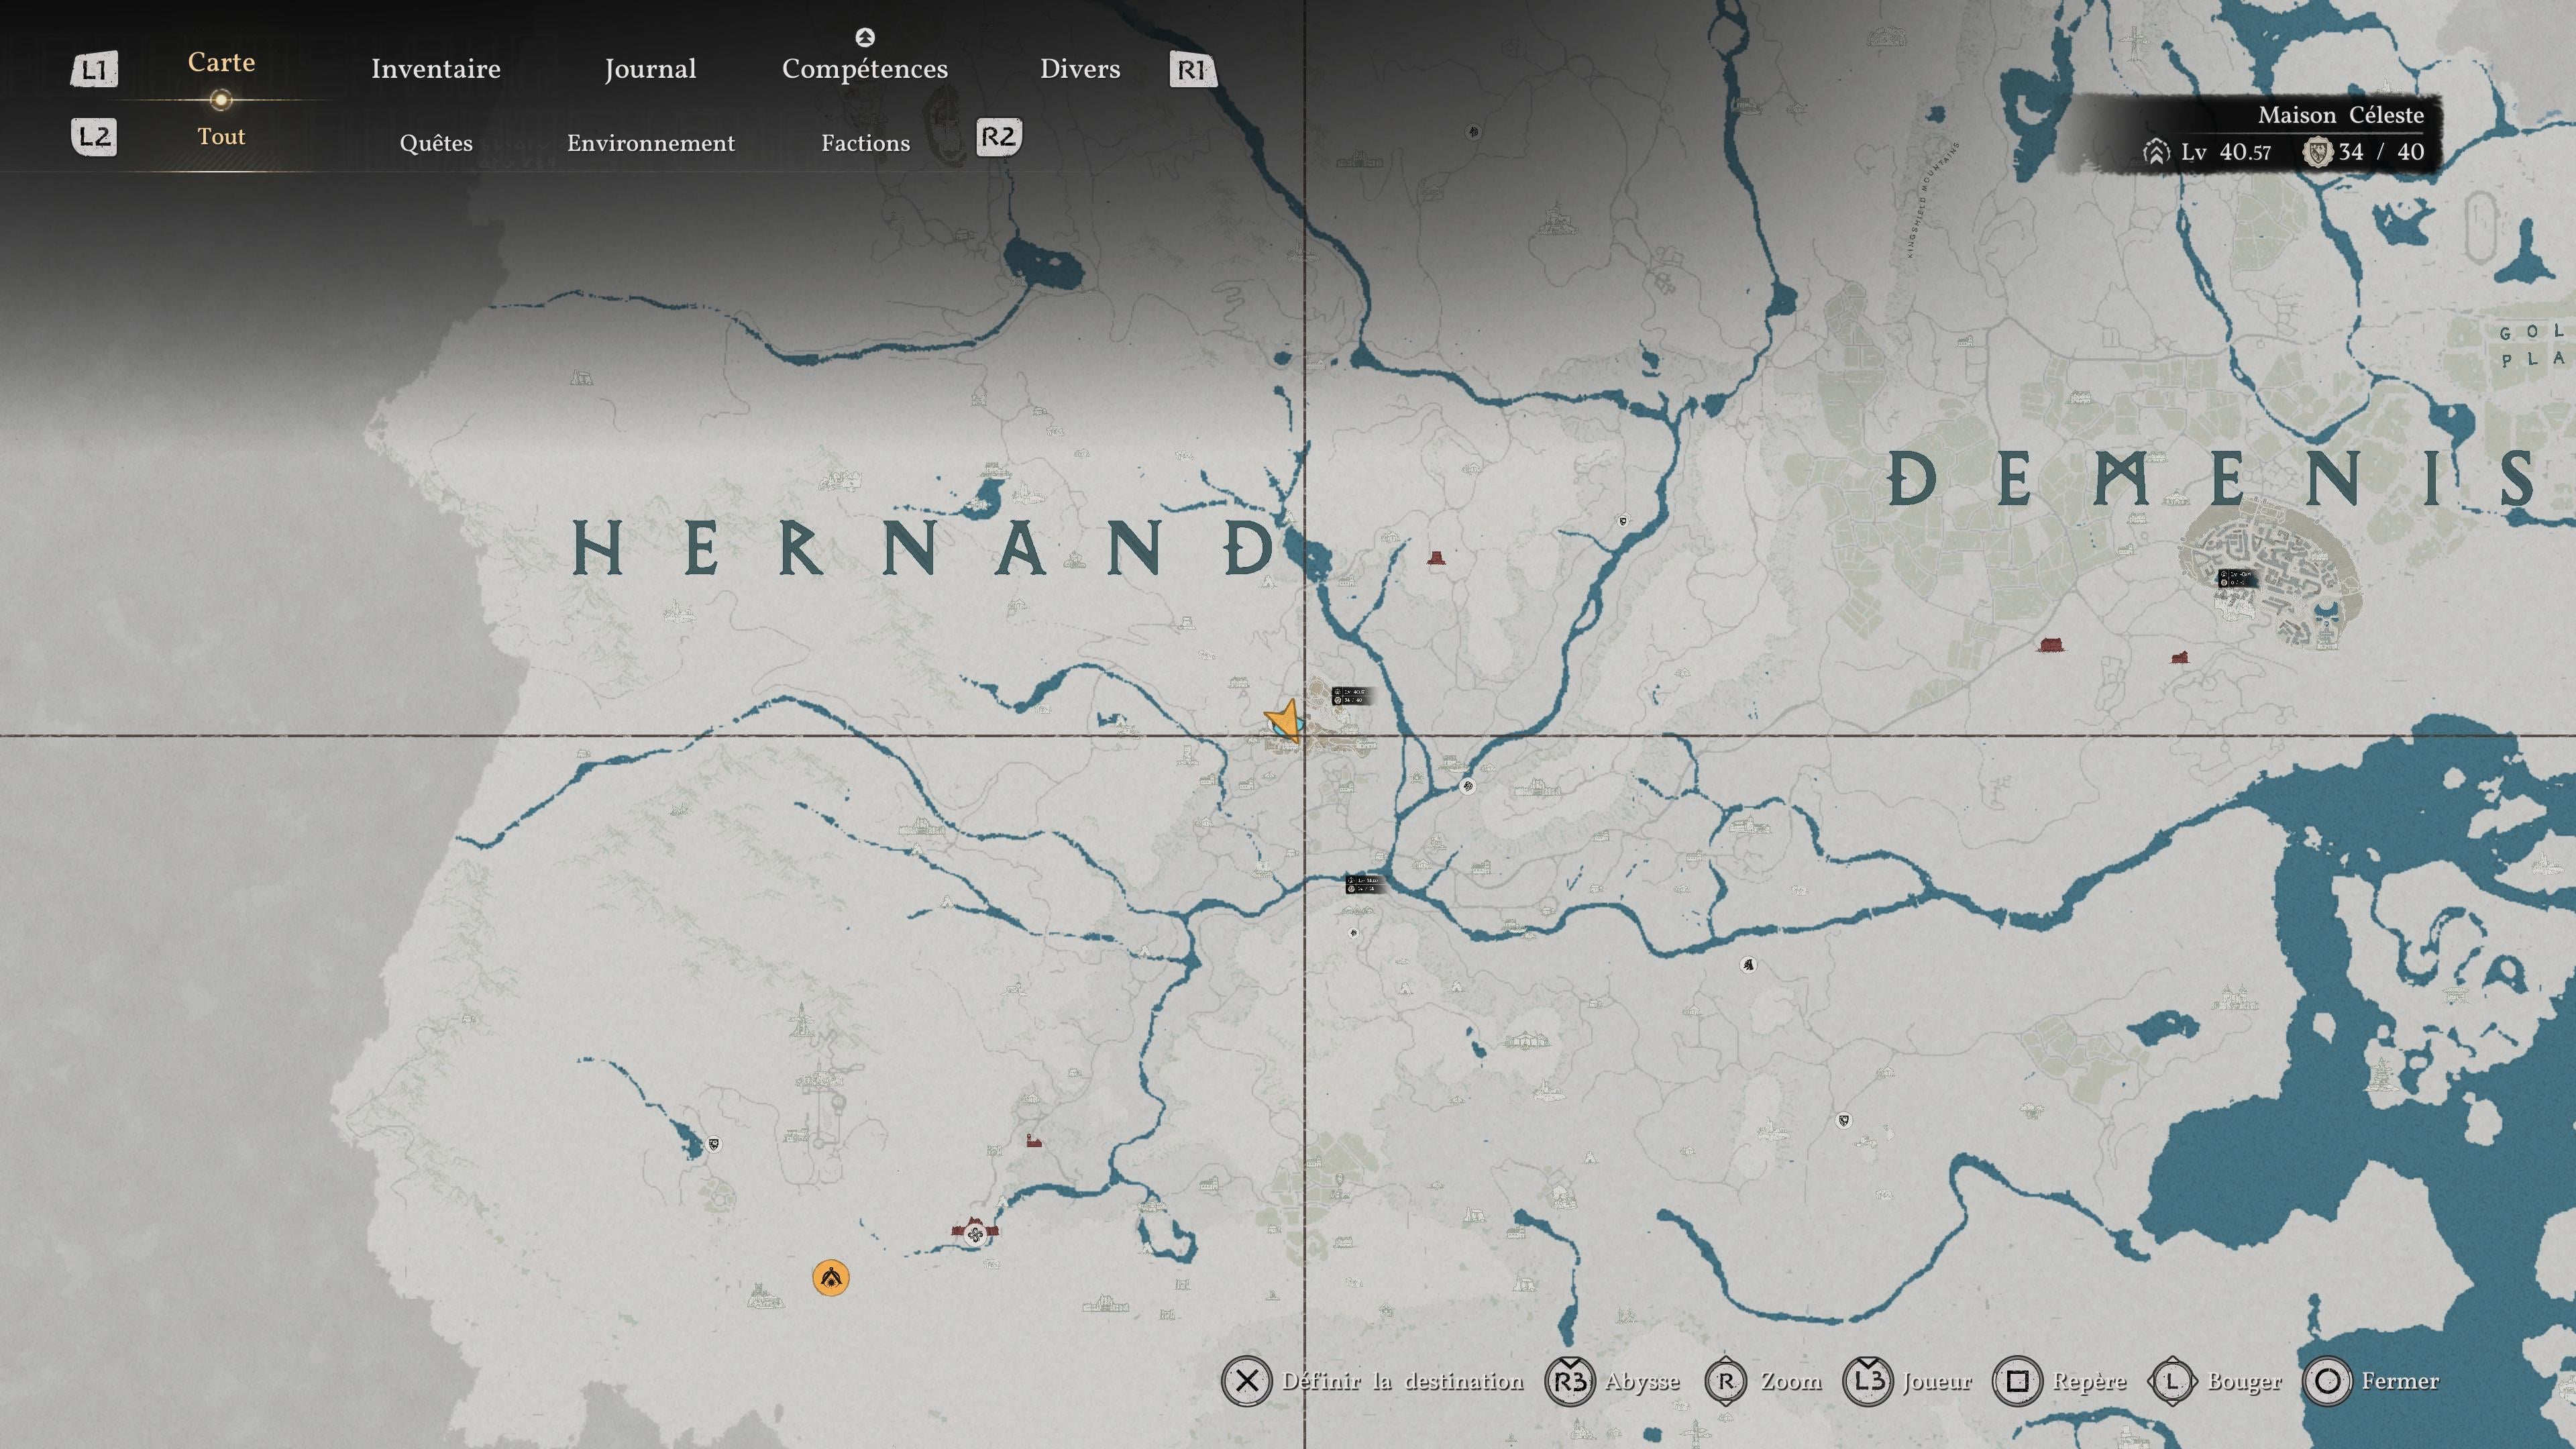Click the Bouger prompt label
Image resolution: width=2576 pixels, height=1449 pixels.
2245,1382
